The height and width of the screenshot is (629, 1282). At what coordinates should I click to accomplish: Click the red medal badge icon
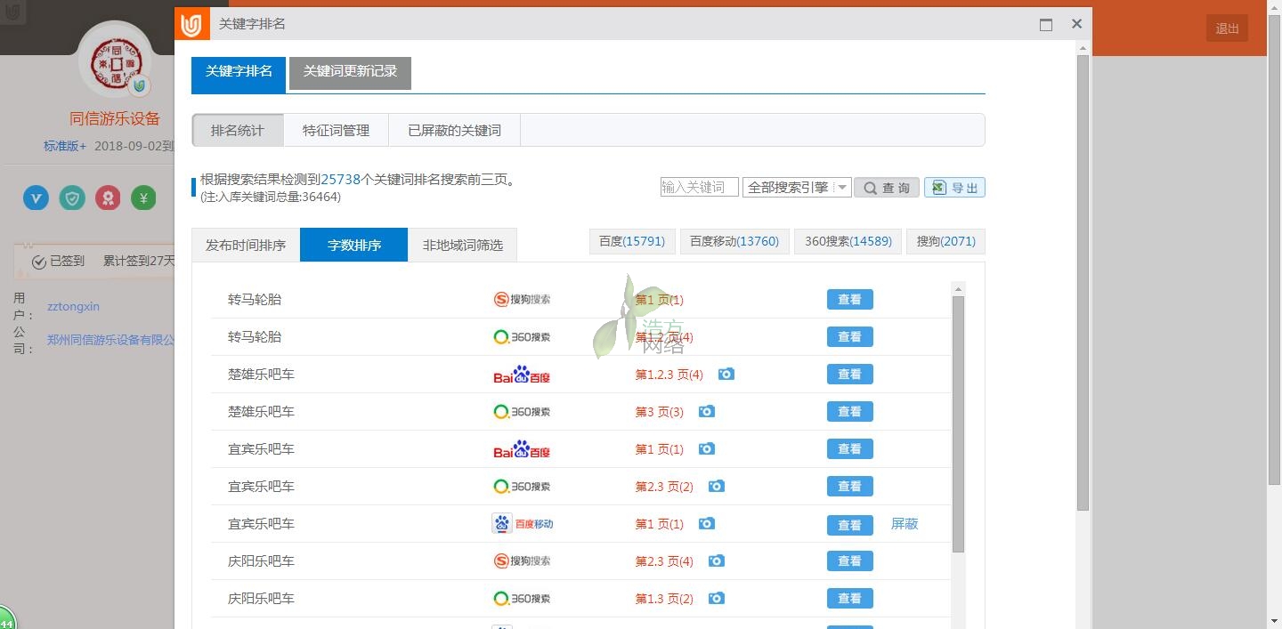click(108, 198)
